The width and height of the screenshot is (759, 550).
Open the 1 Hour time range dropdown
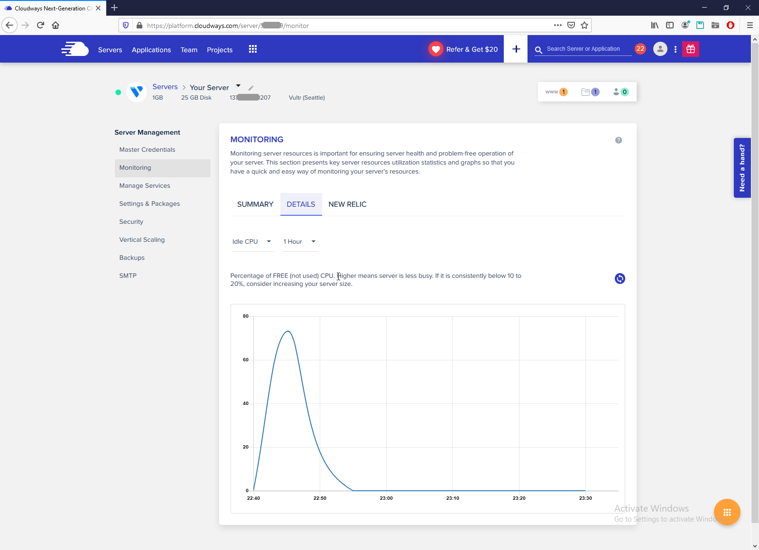pyautogui.click(x=300, y=242)
